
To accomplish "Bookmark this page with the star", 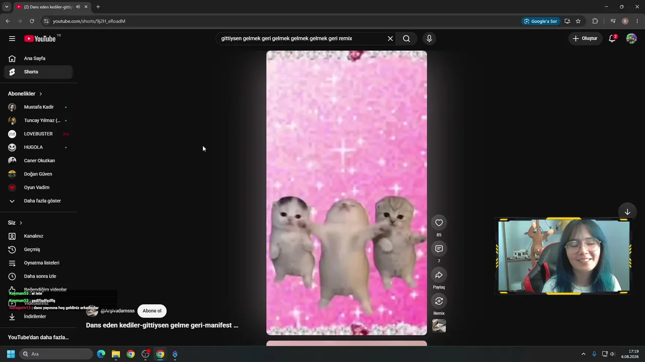I will pos(578,21).
